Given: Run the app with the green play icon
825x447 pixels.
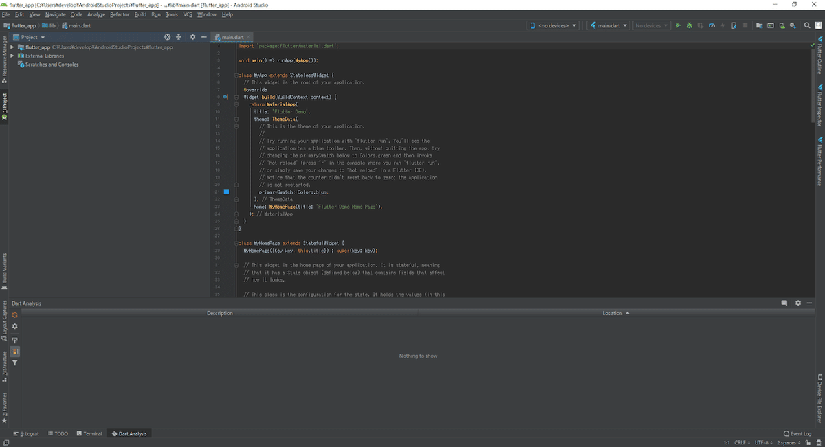Looking at the screenshot, I should click(679, 26).
